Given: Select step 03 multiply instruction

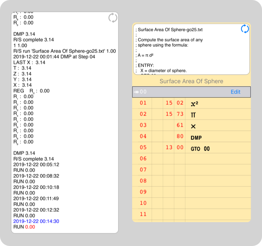Looking at the screenshot, I should tap(191, 126).
